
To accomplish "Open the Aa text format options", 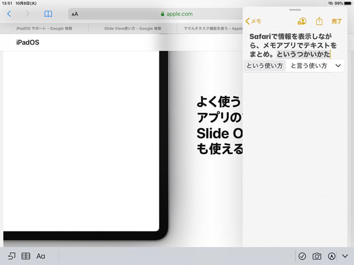I will tap(41, 256).
